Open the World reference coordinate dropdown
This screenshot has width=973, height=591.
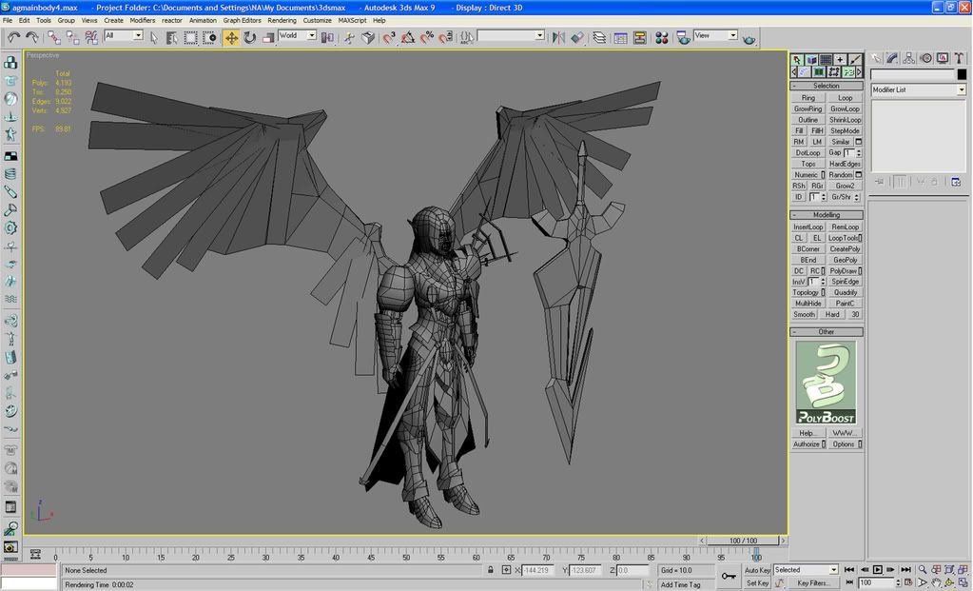pyautogui.click(x=311, y=35)
